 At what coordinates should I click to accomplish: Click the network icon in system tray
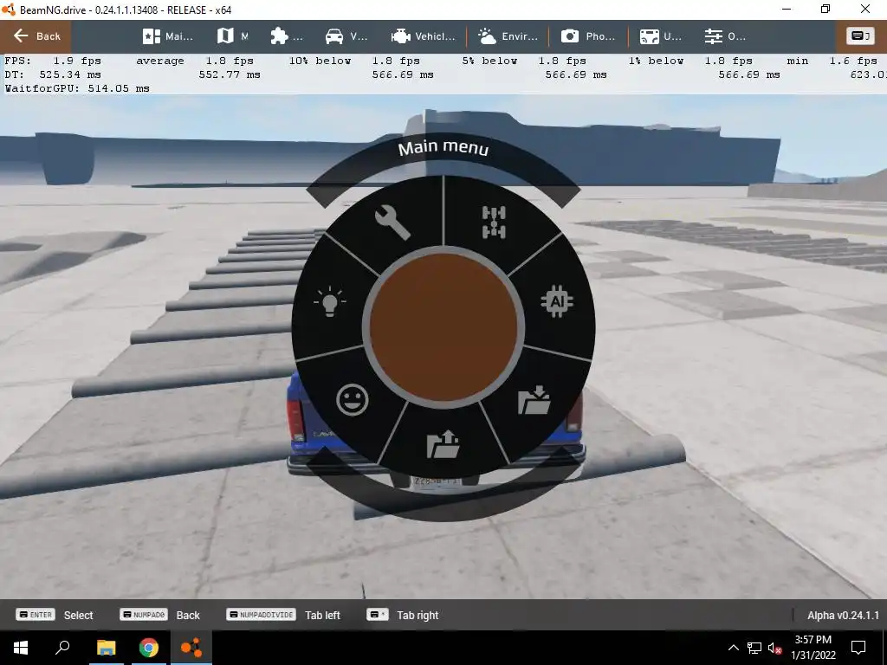[x=754, y=648]
